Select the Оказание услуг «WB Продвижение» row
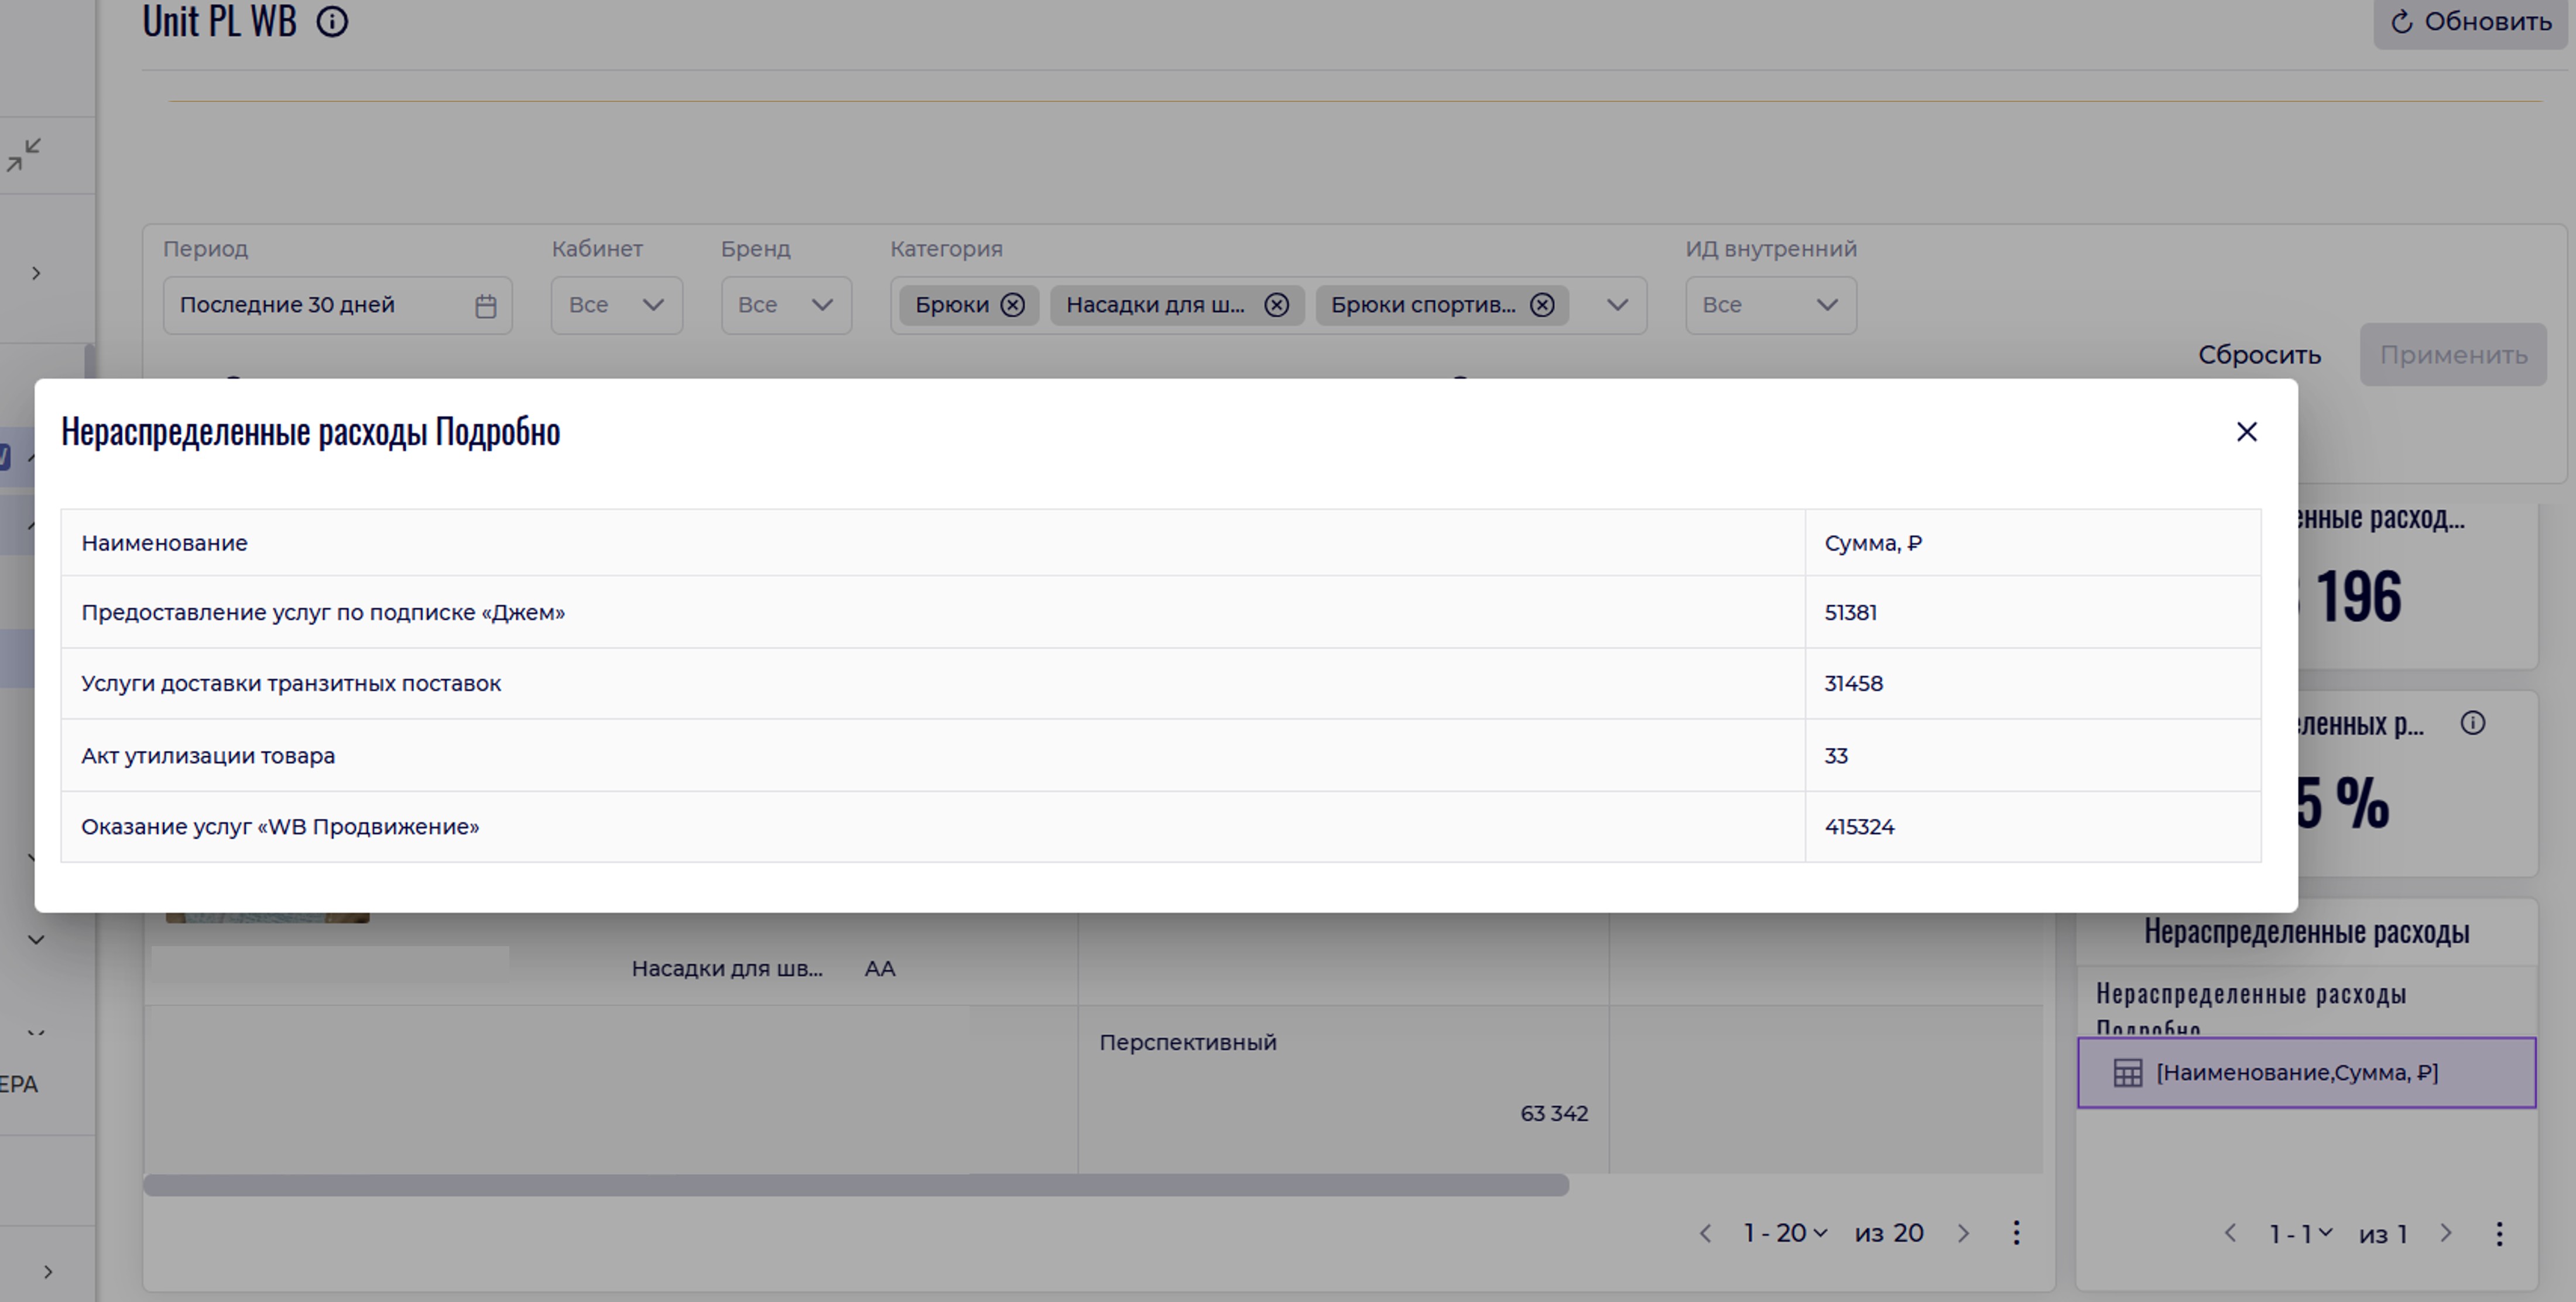2576x1302 pixels. (x=280, y=827)
